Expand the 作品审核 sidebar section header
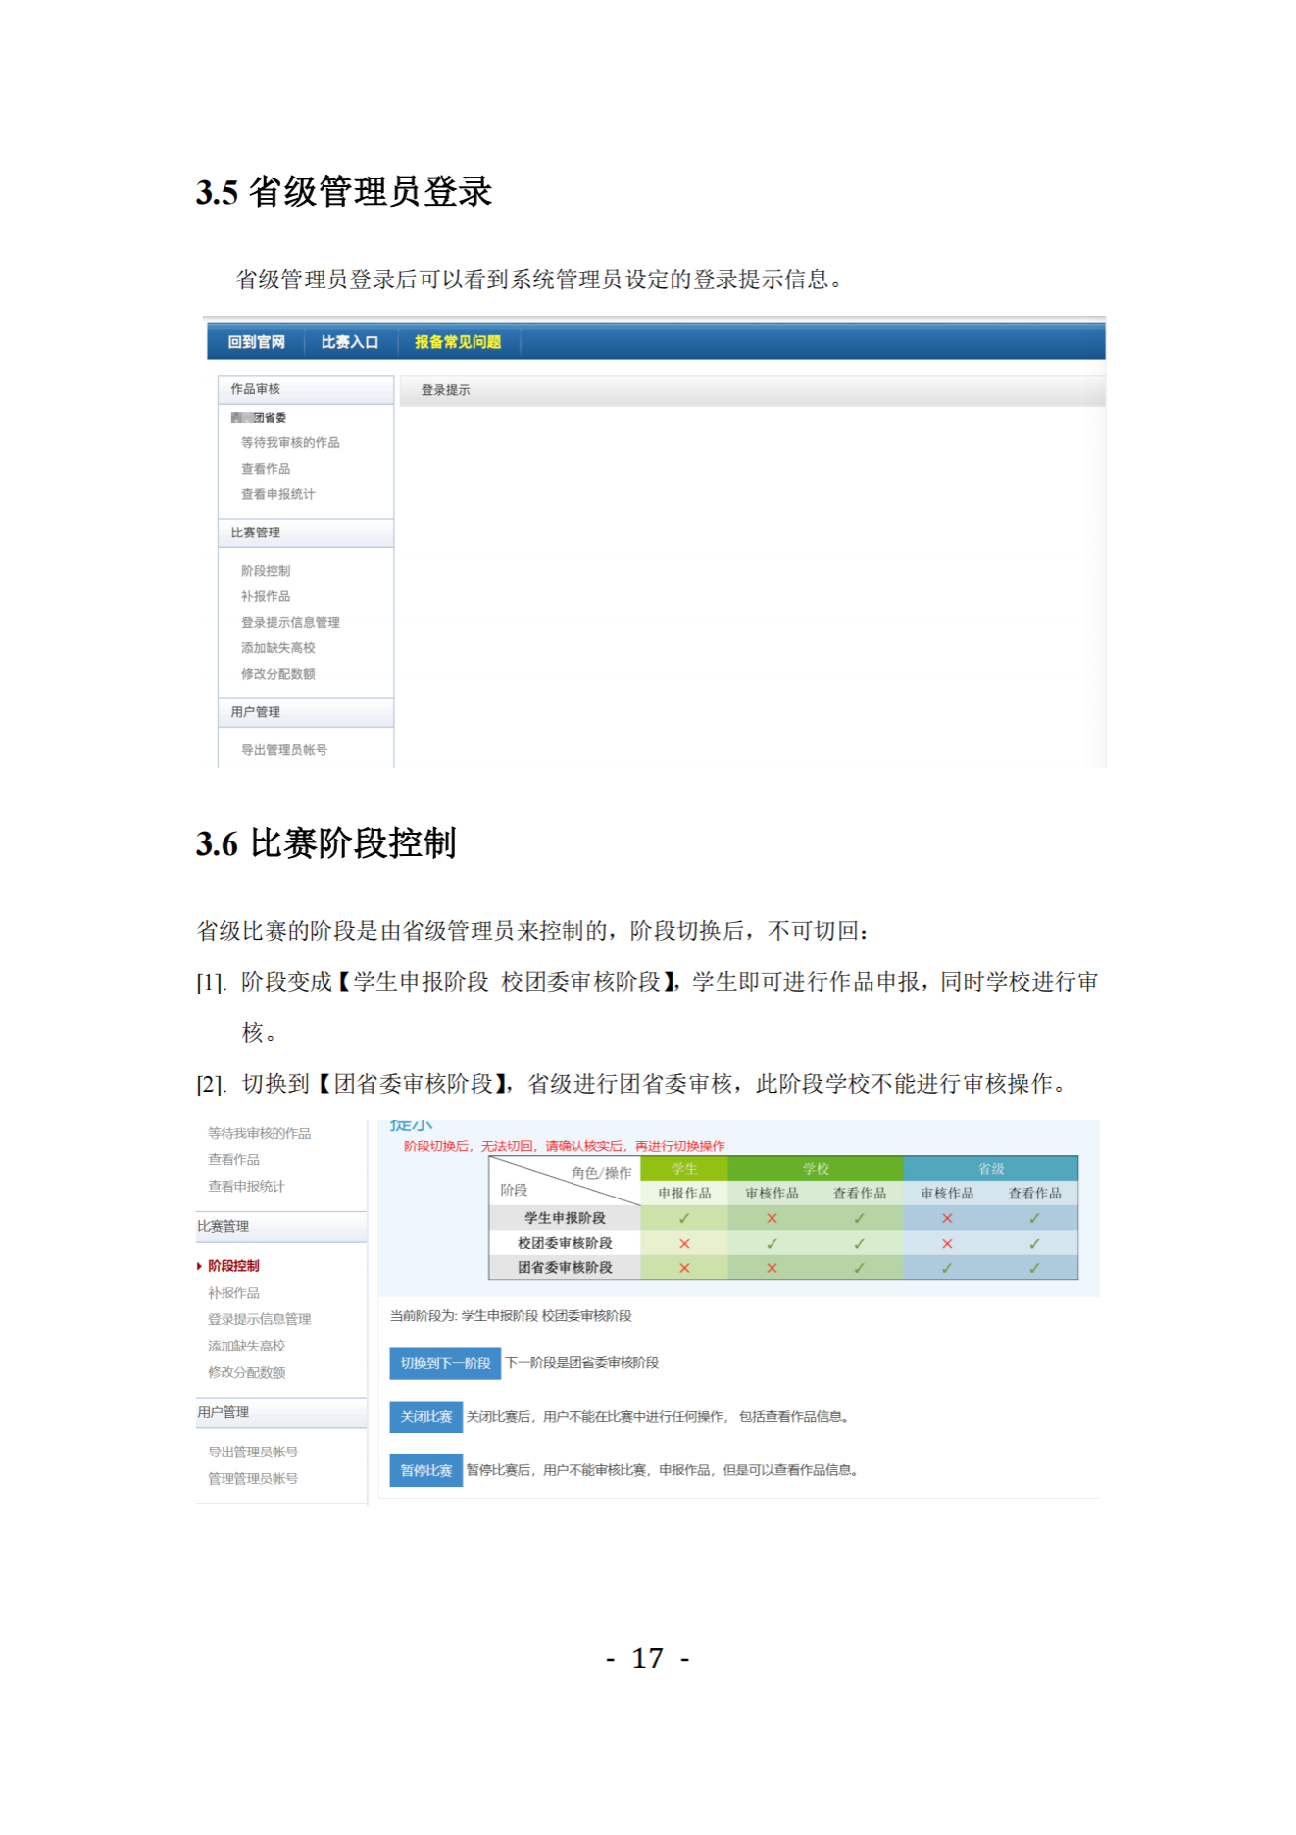The image size is (1296, 1835). [256, 389]
